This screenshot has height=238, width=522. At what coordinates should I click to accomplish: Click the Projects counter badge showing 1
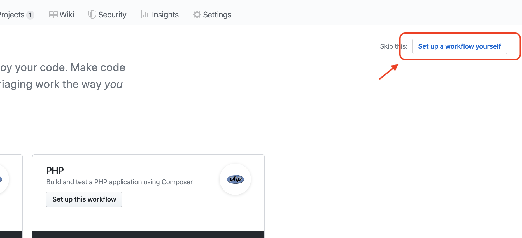coord(30,15)
